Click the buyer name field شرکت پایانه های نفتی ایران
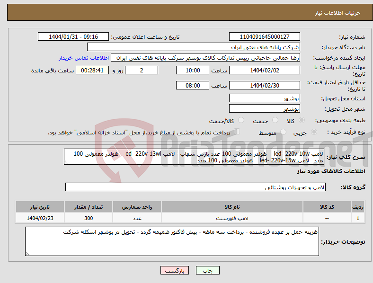 click(x=194, y=47)
